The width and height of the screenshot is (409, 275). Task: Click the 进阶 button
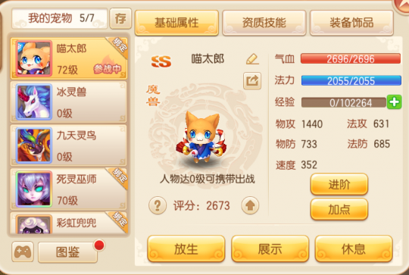tap(339, 184)
